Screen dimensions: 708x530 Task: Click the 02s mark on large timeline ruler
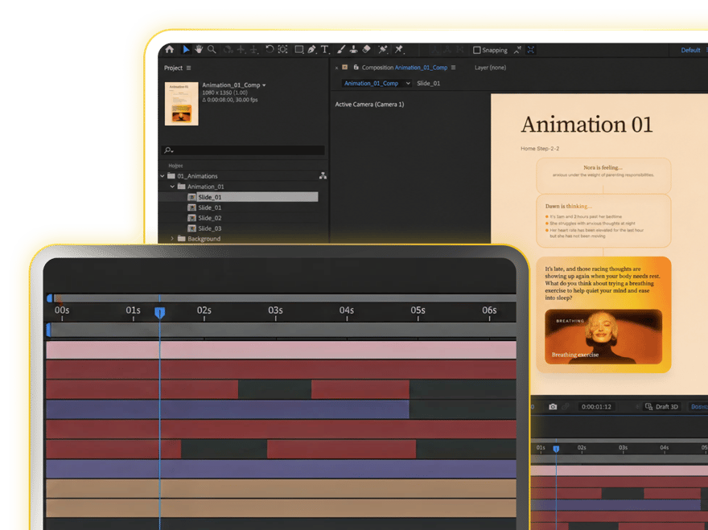click(204, 310)
